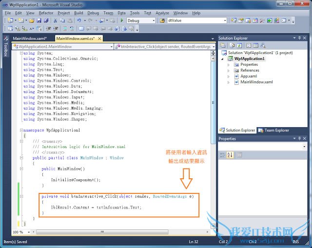Screen dimensions: 312x248
Task: Expand the References node
Action: (228, 70)
